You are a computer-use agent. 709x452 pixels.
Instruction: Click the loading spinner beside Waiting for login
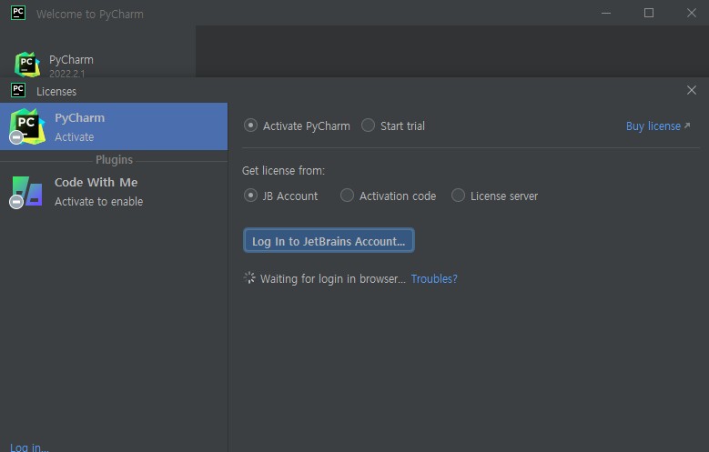click(x=249, y=278)
